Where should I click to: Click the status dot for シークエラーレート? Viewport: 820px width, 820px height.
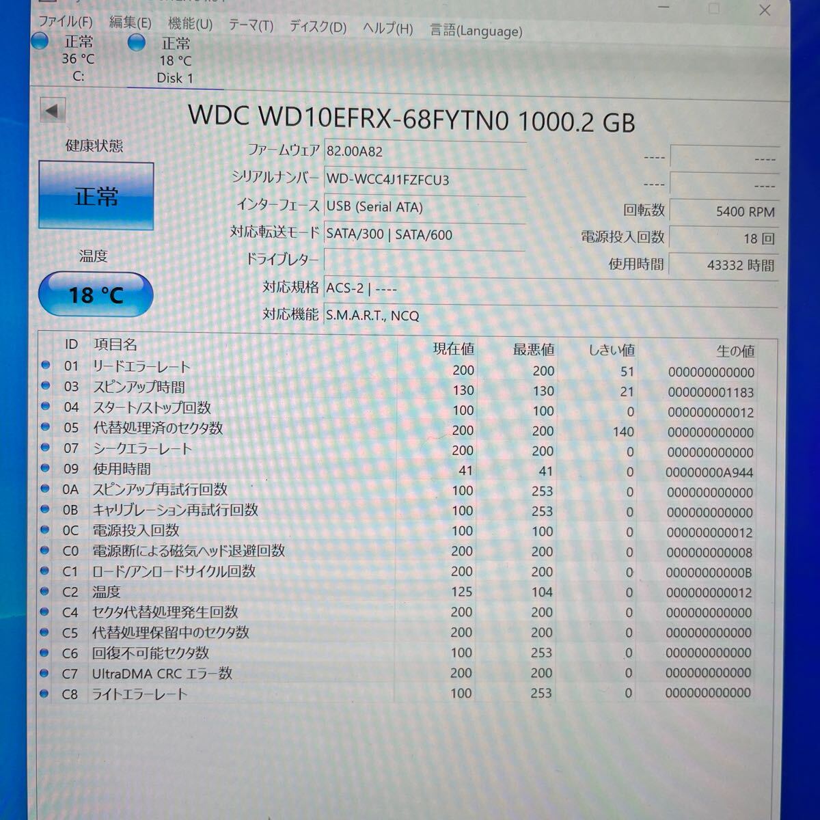pos(46,447)
